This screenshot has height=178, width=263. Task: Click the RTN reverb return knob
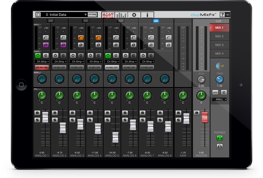[x=201, y=80]
